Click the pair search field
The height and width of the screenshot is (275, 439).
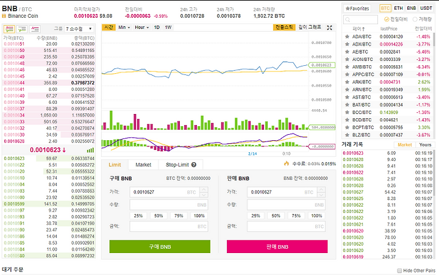point(360,20)
